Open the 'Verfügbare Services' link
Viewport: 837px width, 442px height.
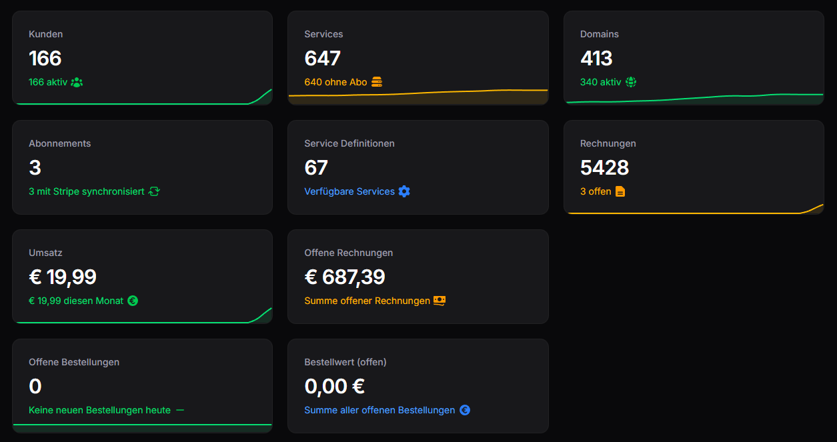[x=349, y=191]
